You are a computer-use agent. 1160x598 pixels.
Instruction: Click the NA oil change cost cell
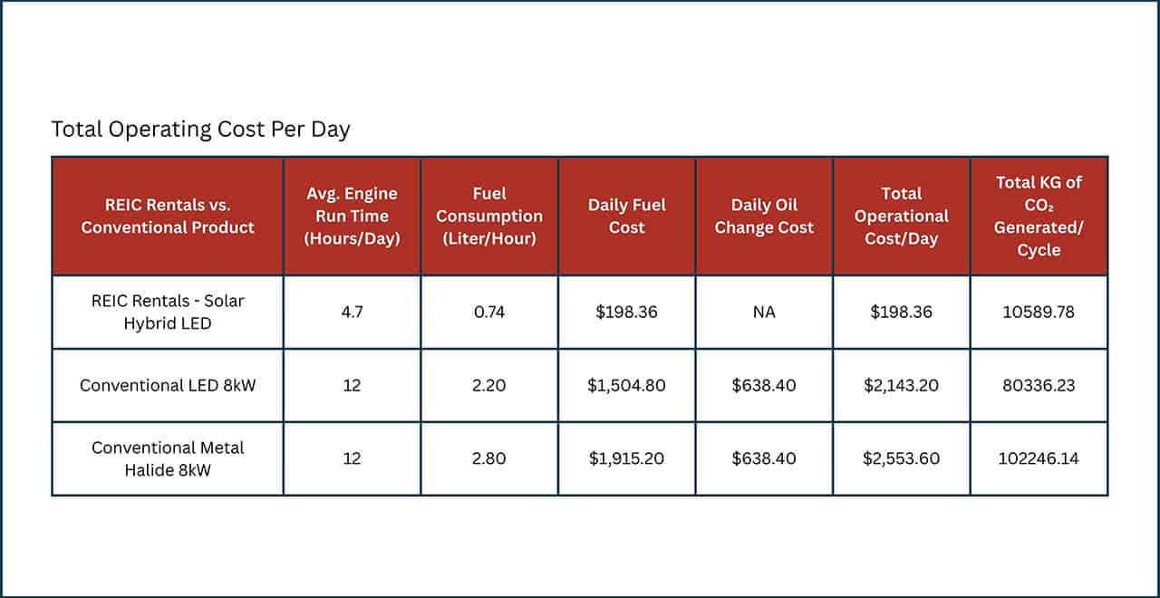tap(764, 312)
